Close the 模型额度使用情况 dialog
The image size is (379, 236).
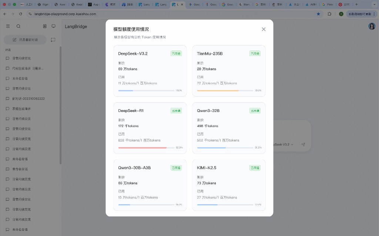click(264, 29)
